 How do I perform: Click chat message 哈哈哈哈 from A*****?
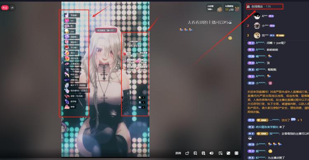[272, 50]
